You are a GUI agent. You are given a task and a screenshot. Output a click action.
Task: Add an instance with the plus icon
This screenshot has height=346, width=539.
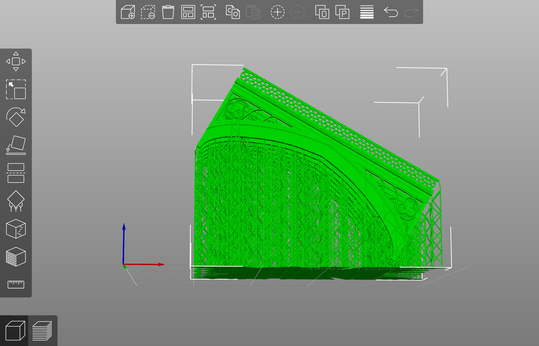tap(277, 12)
